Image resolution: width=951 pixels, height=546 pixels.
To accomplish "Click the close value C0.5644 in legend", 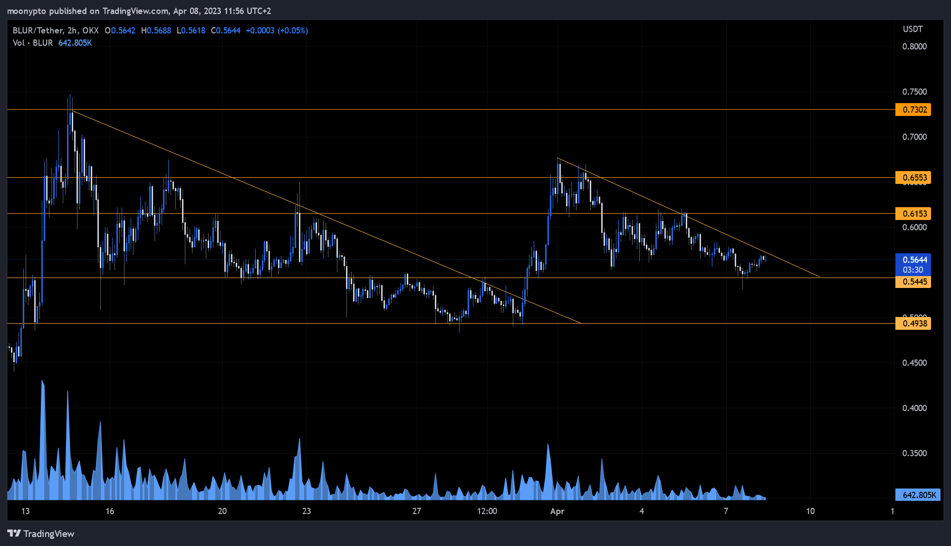I will [226, 30].
